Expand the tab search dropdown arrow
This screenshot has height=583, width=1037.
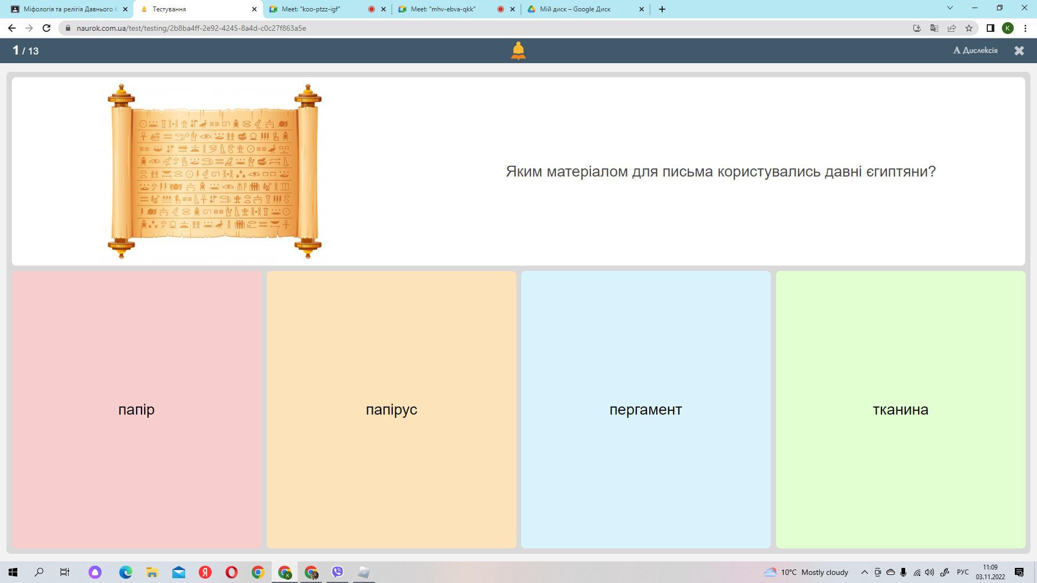(950, 8)
